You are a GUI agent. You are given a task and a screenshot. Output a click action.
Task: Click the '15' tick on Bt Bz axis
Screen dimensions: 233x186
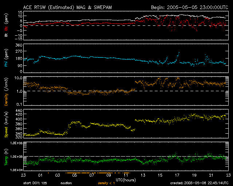[20, 12]
